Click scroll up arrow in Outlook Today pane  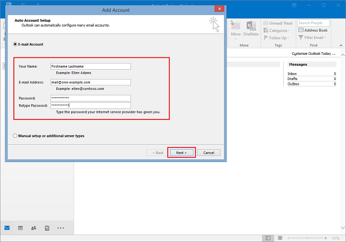tap(343, 55)
